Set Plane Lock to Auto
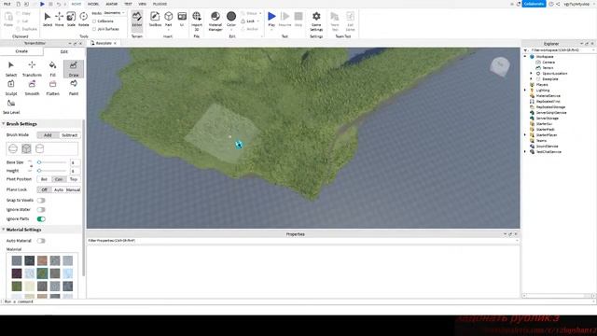 (59, 189)
